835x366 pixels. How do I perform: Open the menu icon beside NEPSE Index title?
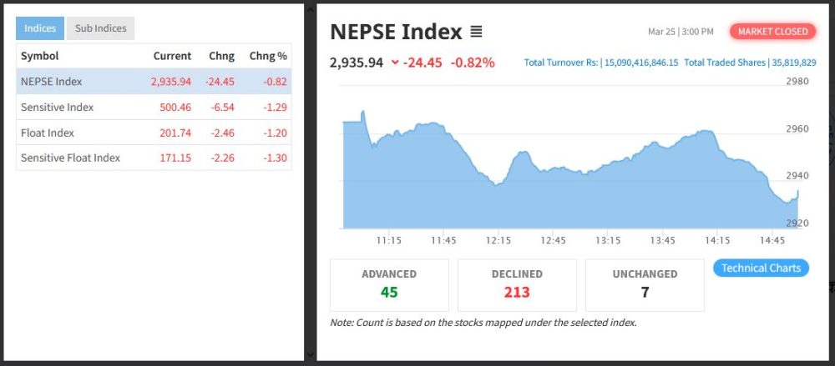tap(476, 33)
